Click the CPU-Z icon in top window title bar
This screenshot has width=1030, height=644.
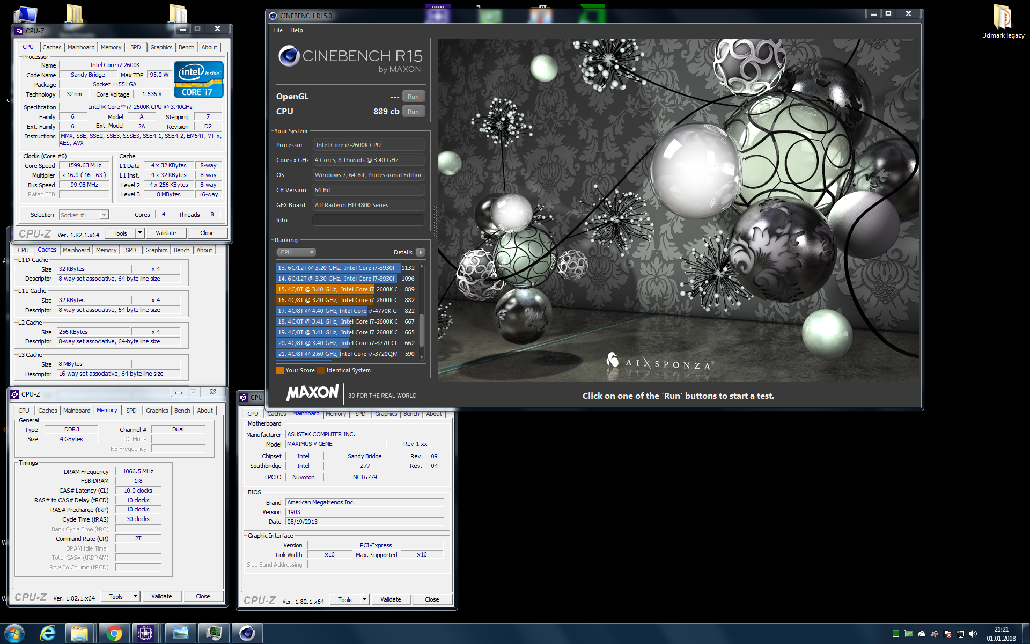pos(19,31)
